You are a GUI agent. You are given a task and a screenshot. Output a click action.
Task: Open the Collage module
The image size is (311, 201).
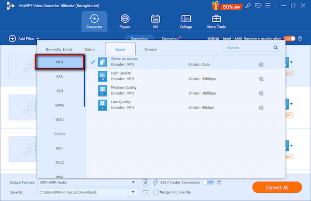pos(186,21)
